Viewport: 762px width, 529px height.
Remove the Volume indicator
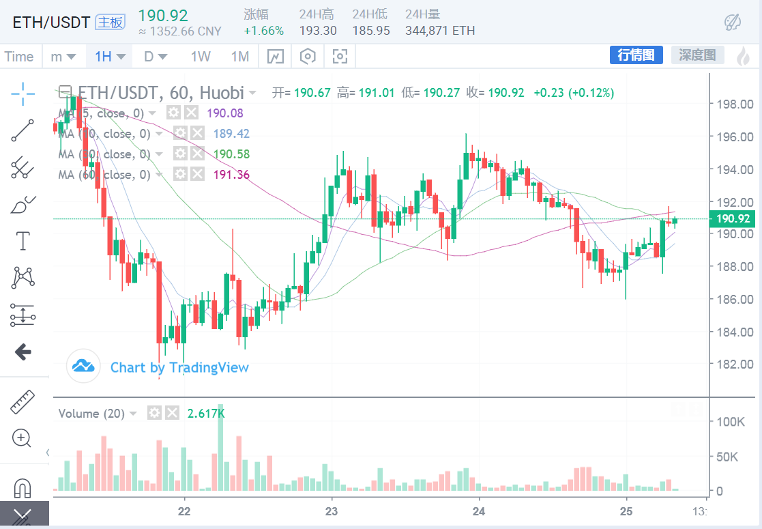(172, 413)
